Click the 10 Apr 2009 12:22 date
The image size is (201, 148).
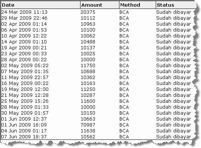click(24, 36)
